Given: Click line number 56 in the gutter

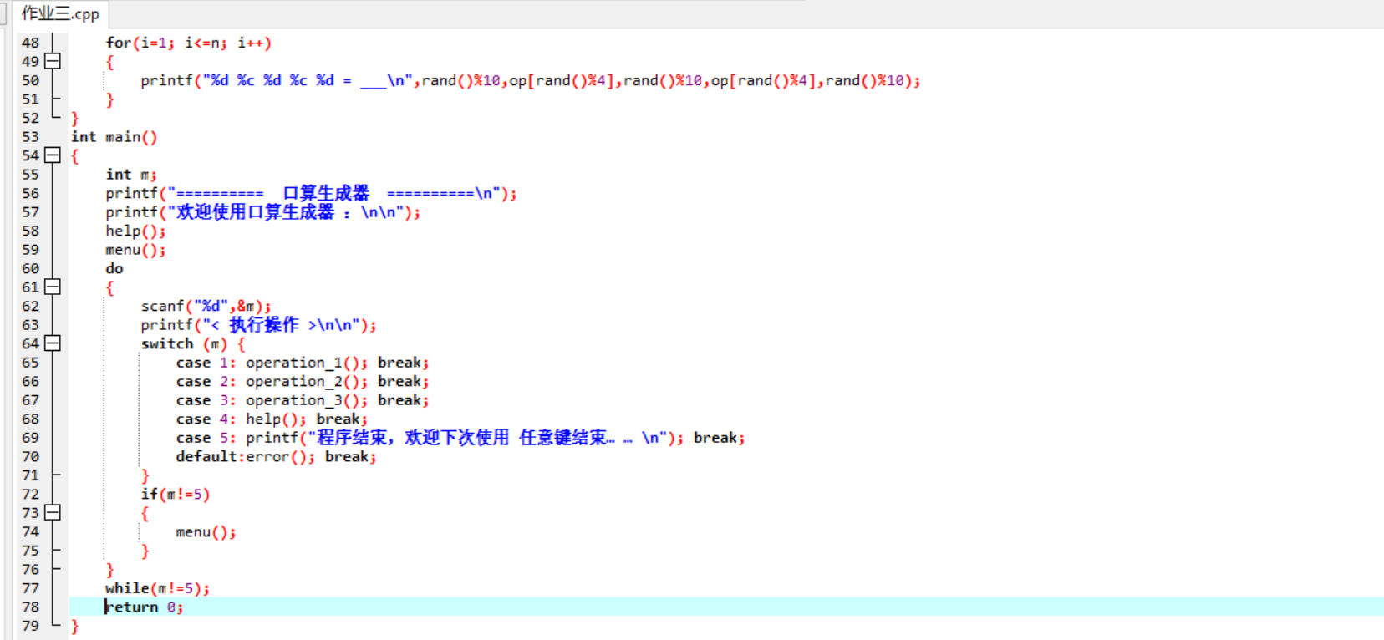Looking at the screenshot, I should 30,193.
